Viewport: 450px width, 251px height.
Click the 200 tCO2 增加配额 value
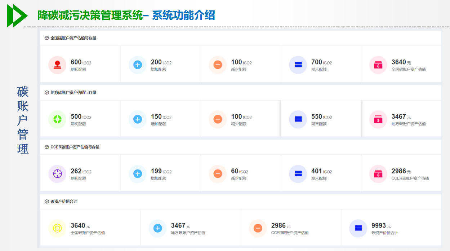click(x=161, y=62)
